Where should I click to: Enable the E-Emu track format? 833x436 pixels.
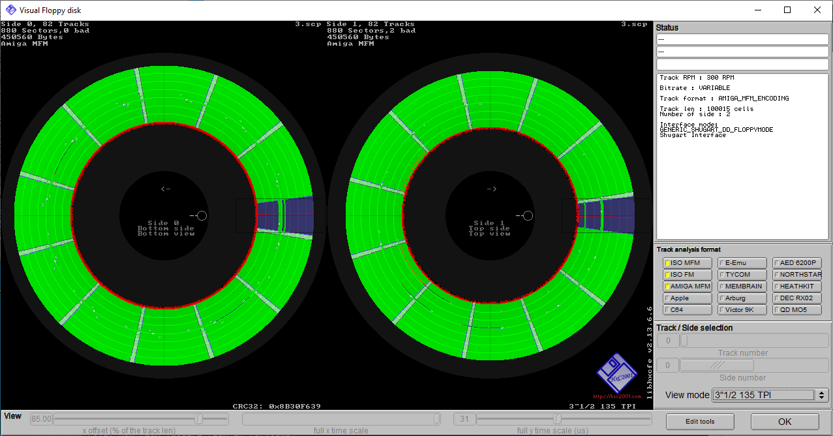742,263
